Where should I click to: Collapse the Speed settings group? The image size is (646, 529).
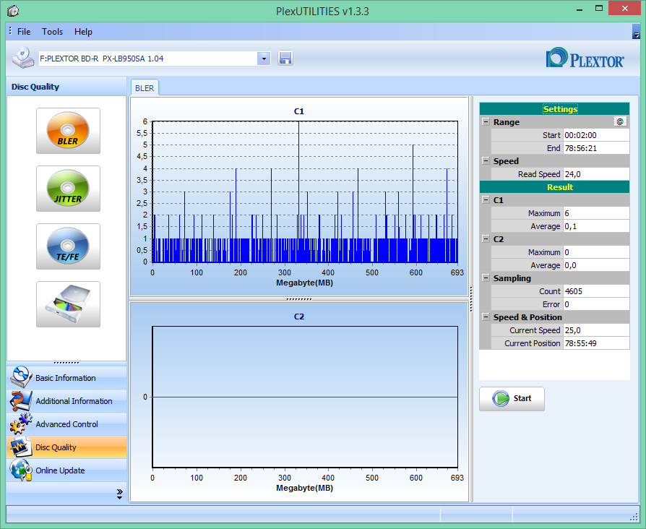(486, 160)
